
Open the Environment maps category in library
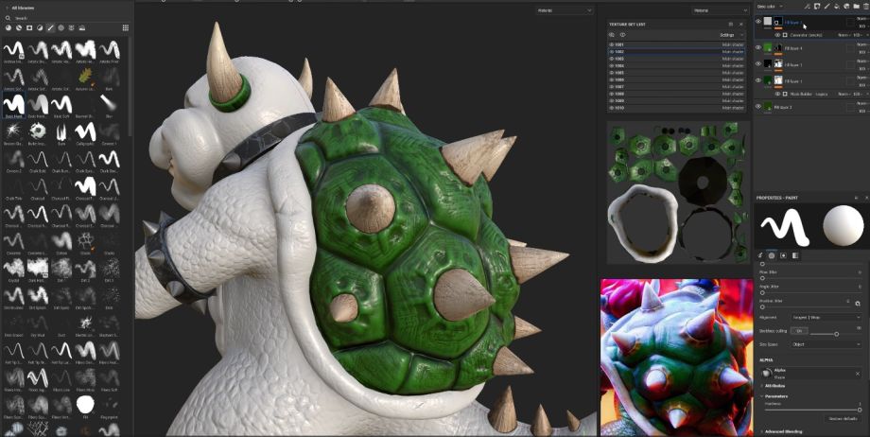tap(82, 27)
